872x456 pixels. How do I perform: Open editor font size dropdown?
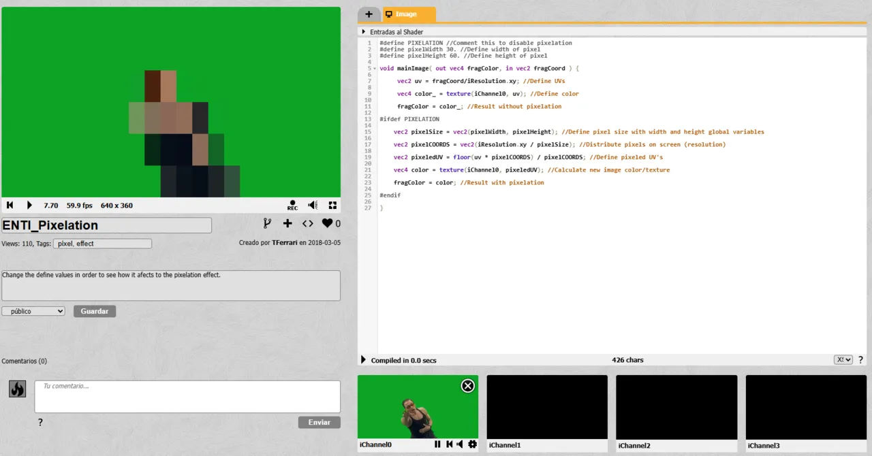click(x=843, y=360)
